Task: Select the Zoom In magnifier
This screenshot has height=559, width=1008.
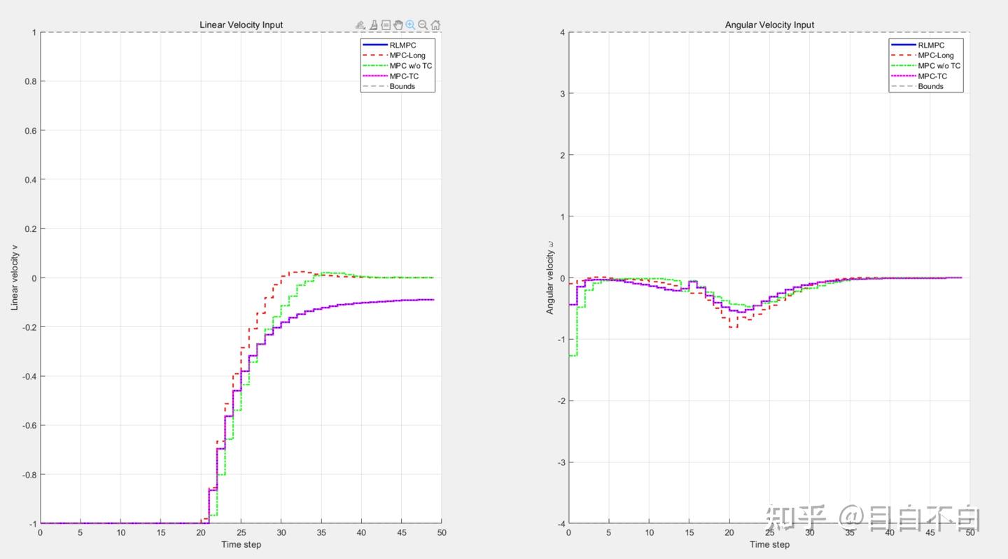Action: [x=410, y=25]
